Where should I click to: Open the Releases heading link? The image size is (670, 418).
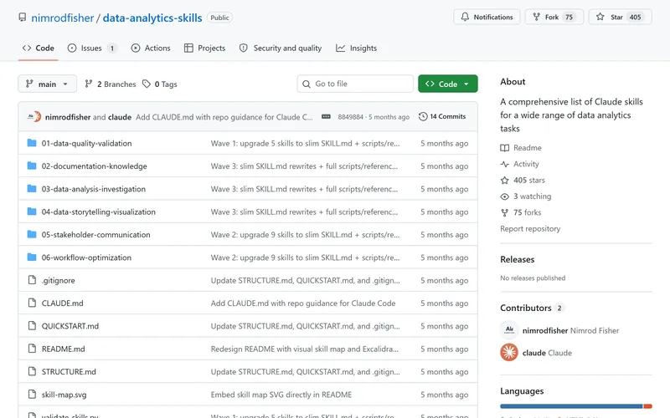pos(517,259)
